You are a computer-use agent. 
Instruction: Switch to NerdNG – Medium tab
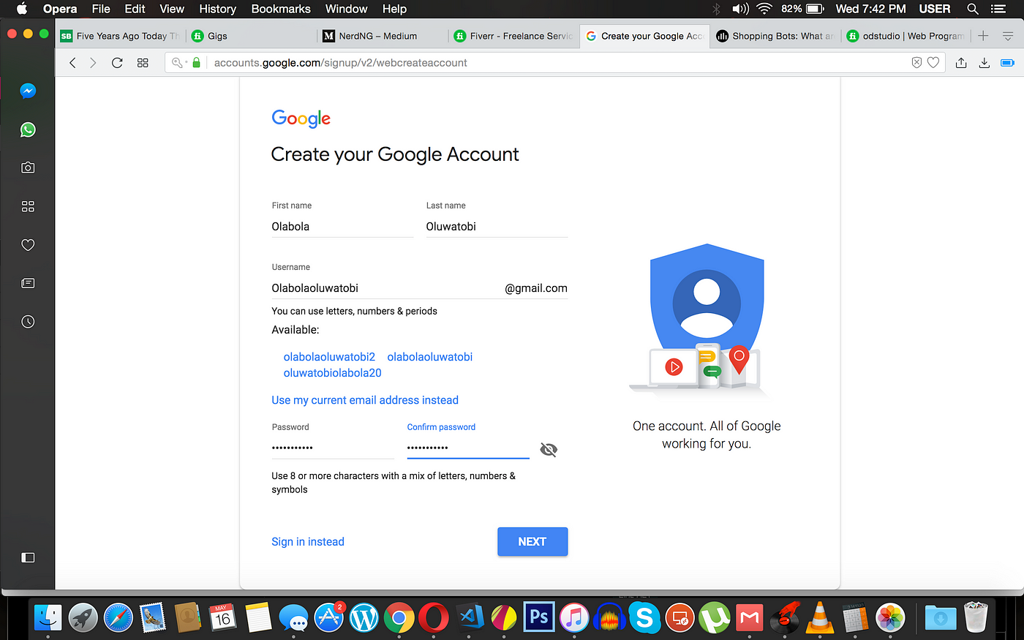[x=383, y=36]
